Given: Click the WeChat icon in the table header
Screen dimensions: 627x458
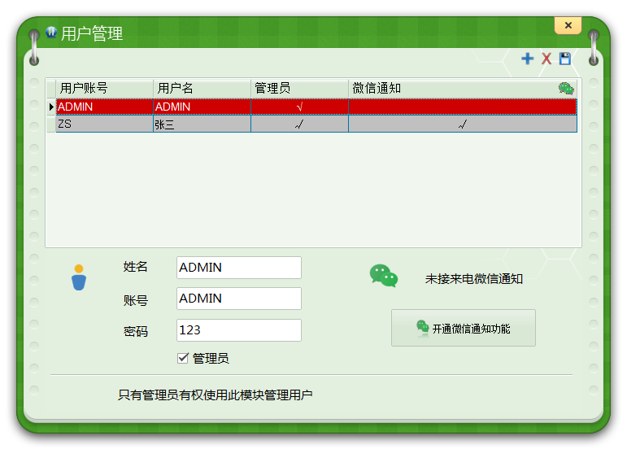Looking at the screenshot, I should point(566,88).
